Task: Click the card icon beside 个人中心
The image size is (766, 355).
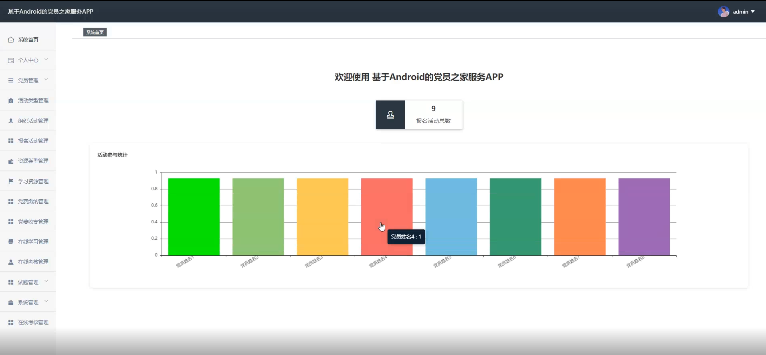Action: click(11, 60)
